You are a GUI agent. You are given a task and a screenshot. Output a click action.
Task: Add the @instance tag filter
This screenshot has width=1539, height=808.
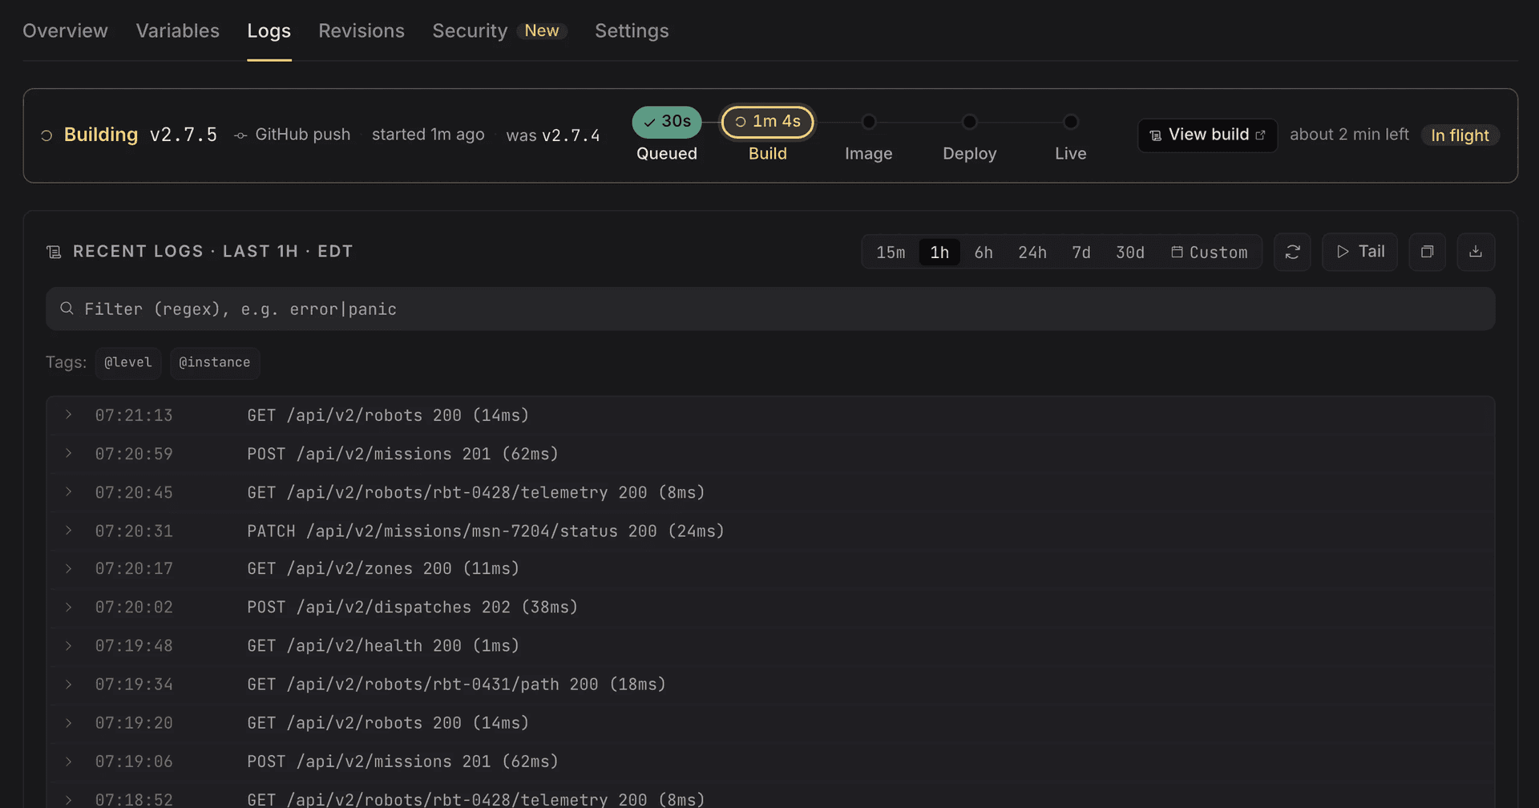point(215,363)
